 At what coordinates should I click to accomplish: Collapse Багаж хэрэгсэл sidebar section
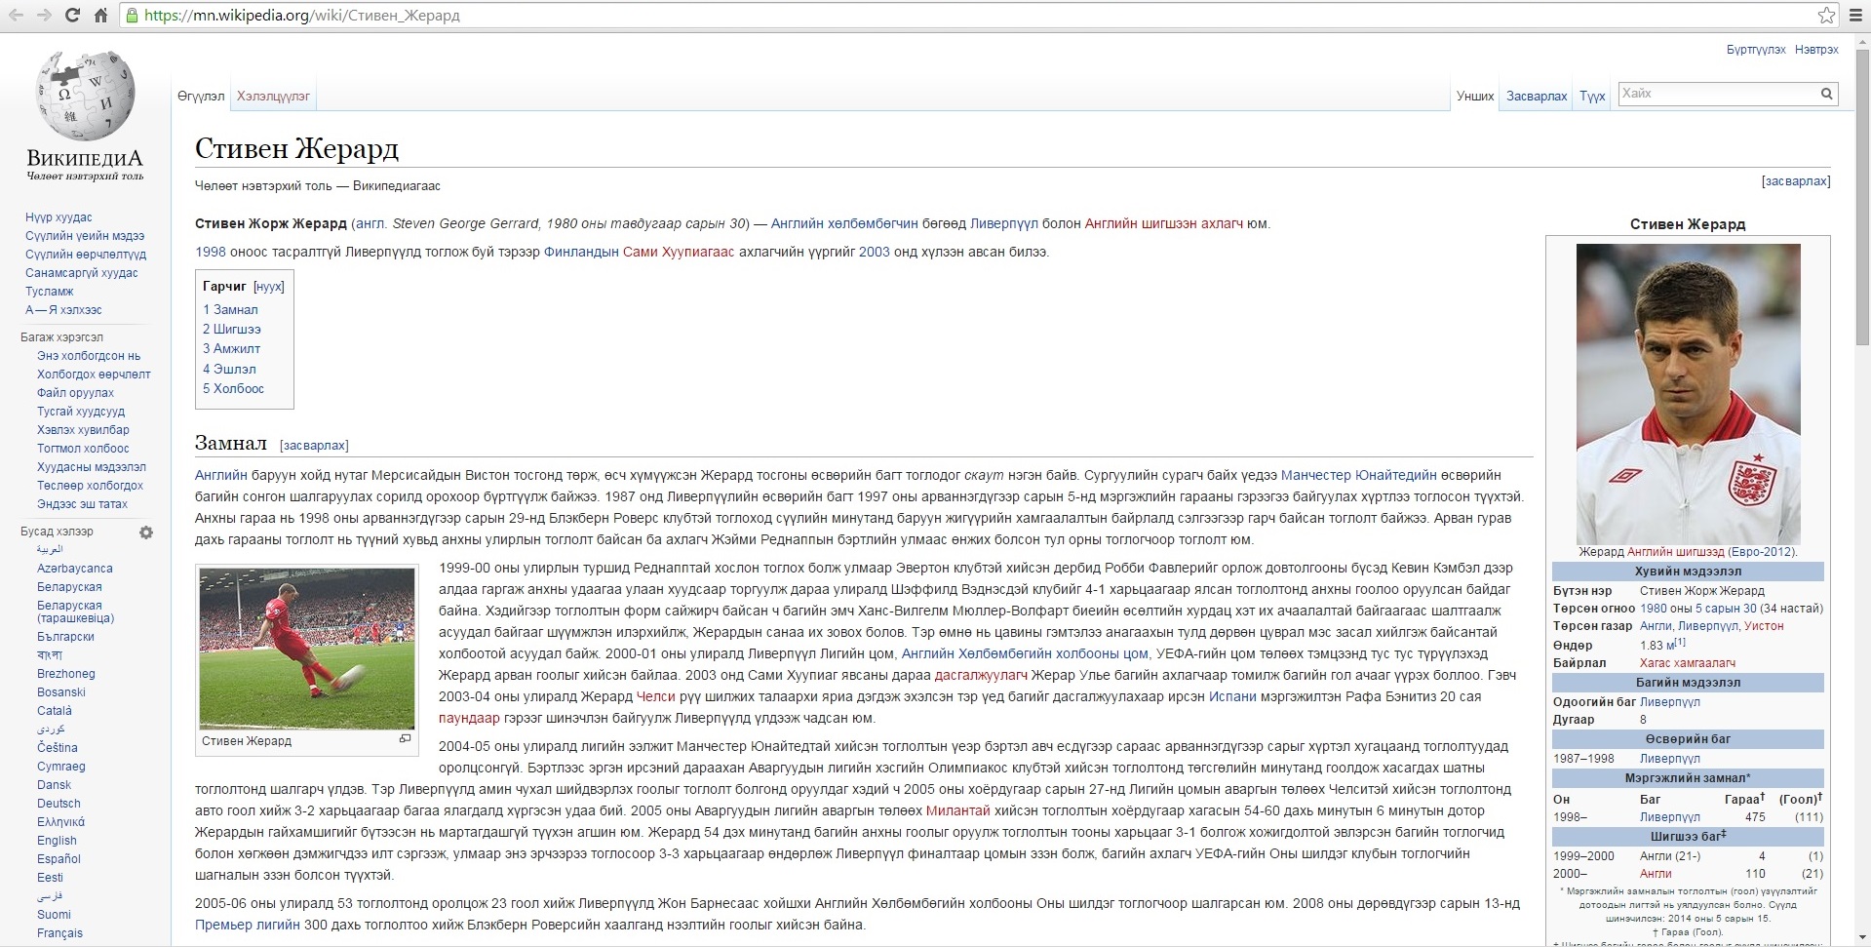[x=61, y=337]
